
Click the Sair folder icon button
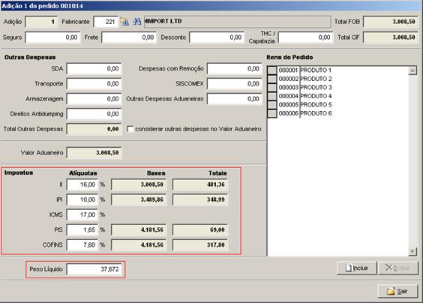click(x=397, y=292)
